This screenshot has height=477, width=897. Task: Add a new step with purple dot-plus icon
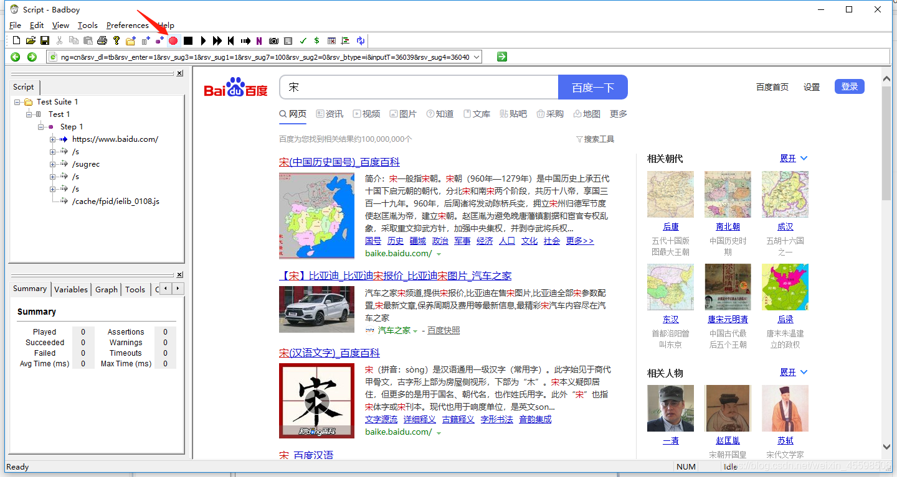point(159,40)
